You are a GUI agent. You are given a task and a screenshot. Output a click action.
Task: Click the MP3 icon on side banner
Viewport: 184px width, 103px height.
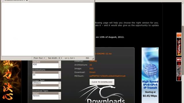point(179,60)
